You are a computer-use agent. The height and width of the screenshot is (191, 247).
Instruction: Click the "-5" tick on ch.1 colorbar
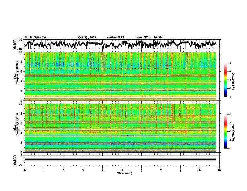pos(230,80)
